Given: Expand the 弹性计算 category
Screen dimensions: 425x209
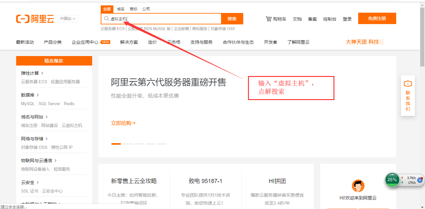Looking at the screenshot, I should pos(32,73).
